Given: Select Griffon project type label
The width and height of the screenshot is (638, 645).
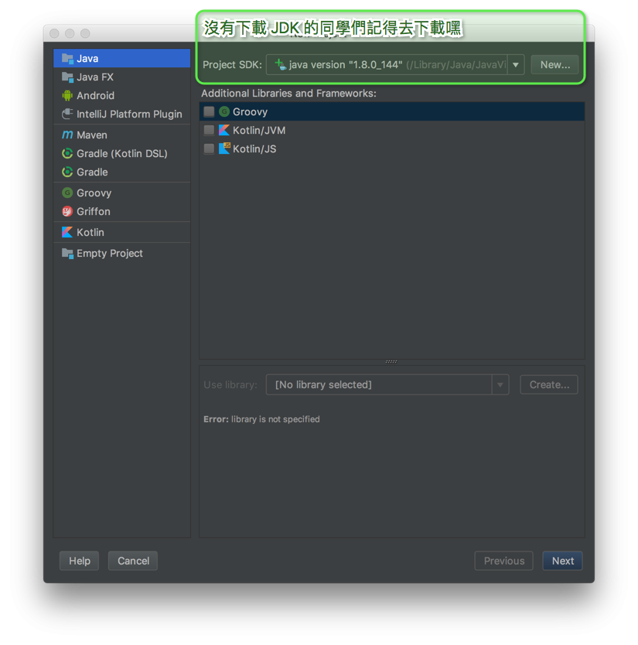Looking at the screenshot, I should (94, 211).
